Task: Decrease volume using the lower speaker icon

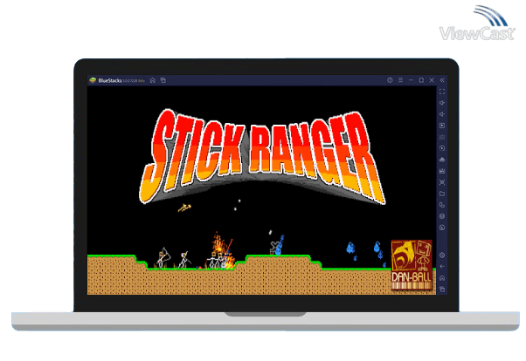Action: 442,114
